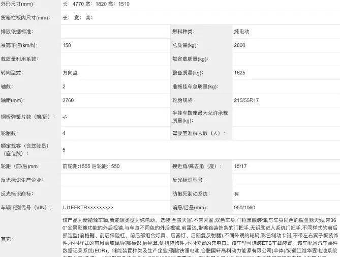The width and height of the screenshot is (340, 257).
Task: Select the 反光标识生产企业 label
Action: (22, 180)
